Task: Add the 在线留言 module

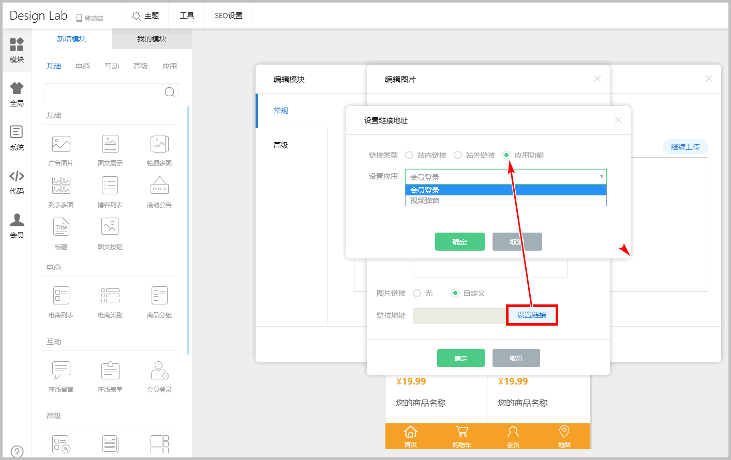Action: click(x=61, y=377)
